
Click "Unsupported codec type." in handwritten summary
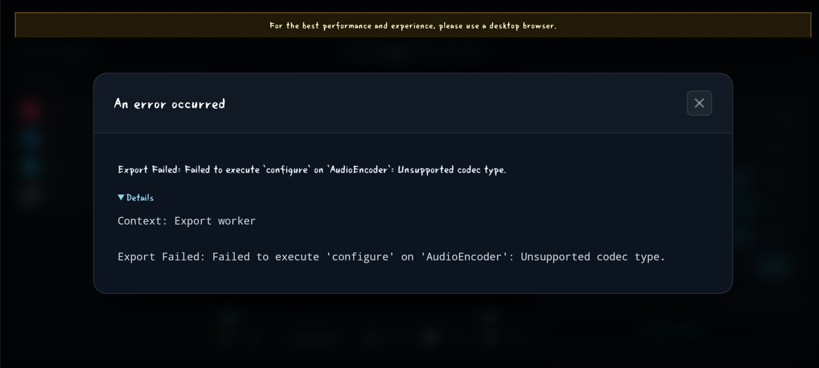coord(452,170)
